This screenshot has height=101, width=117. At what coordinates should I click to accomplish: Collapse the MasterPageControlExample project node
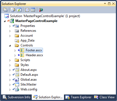tap(5, 21)
